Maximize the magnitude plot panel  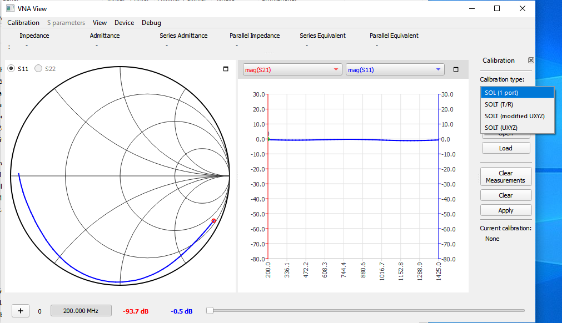(x=456, y=69)
